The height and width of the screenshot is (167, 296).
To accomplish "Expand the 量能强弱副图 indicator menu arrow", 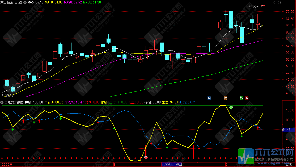I will 2,102.
